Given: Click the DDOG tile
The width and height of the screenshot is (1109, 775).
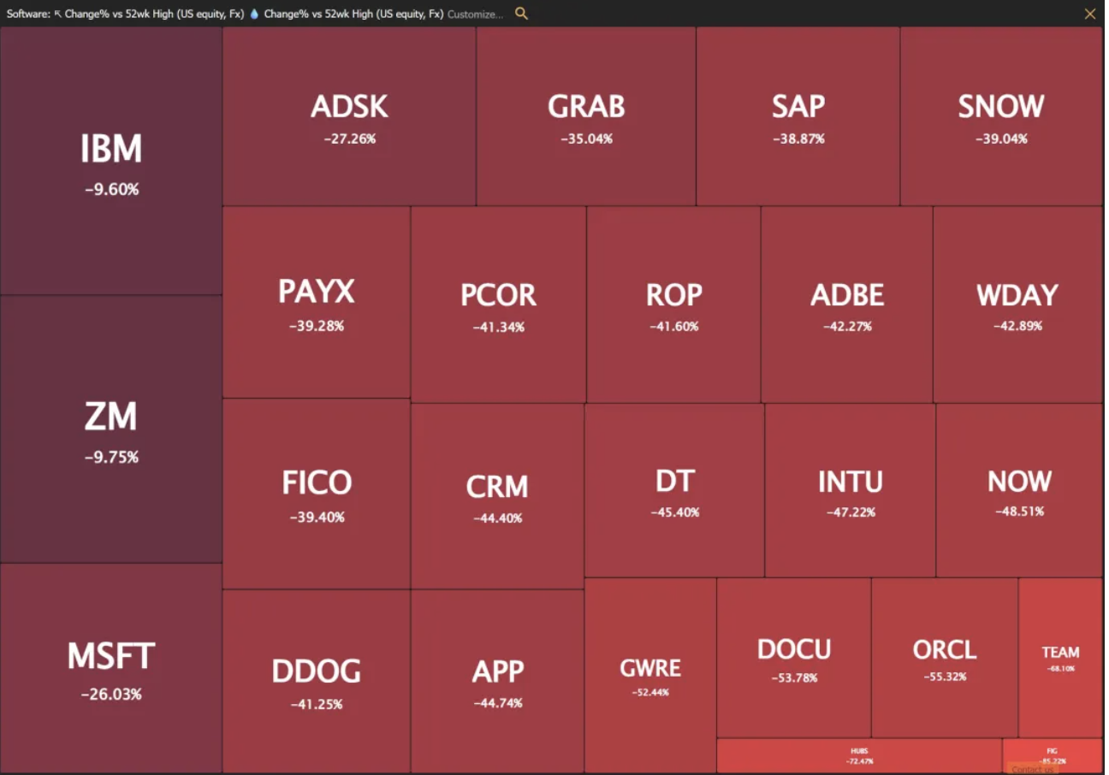Looking at the screenshot, I should coord(317,681).
